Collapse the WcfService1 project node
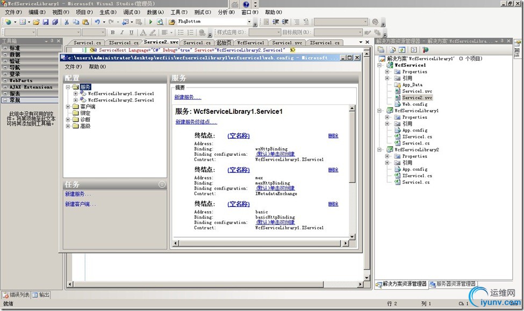The image size is (524, 311). pyautogui.click(x=380, y=65)
